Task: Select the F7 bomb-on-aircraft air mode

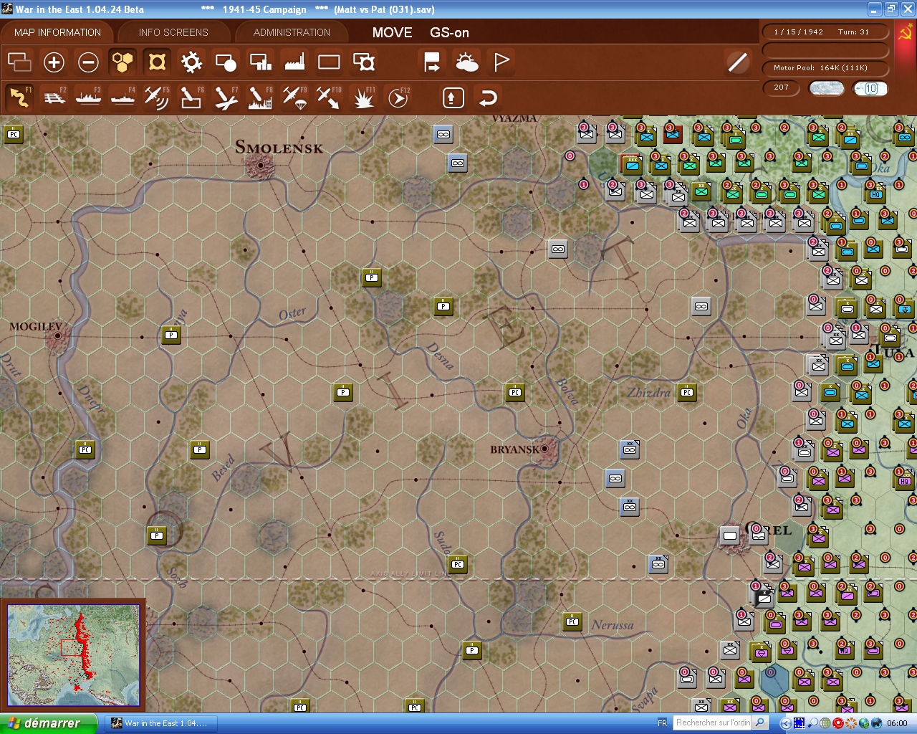Action: pyautogui.click(x=226, y=97)
